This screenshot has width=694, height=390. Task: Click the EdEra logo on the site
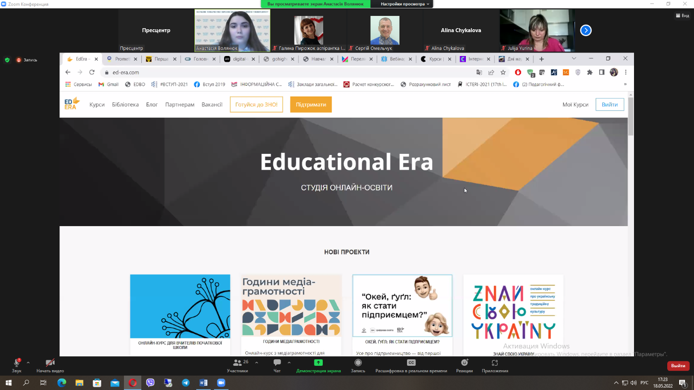click(x=72, y=103)
